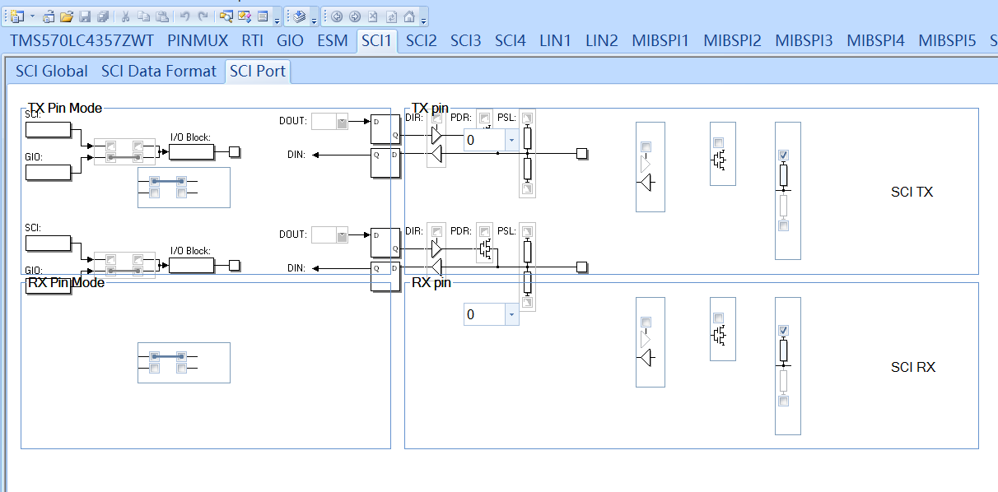Click the Forward navigation arrow icon
Image resolution: width=998 pixels, height=492 pixels.
(355, 16)
